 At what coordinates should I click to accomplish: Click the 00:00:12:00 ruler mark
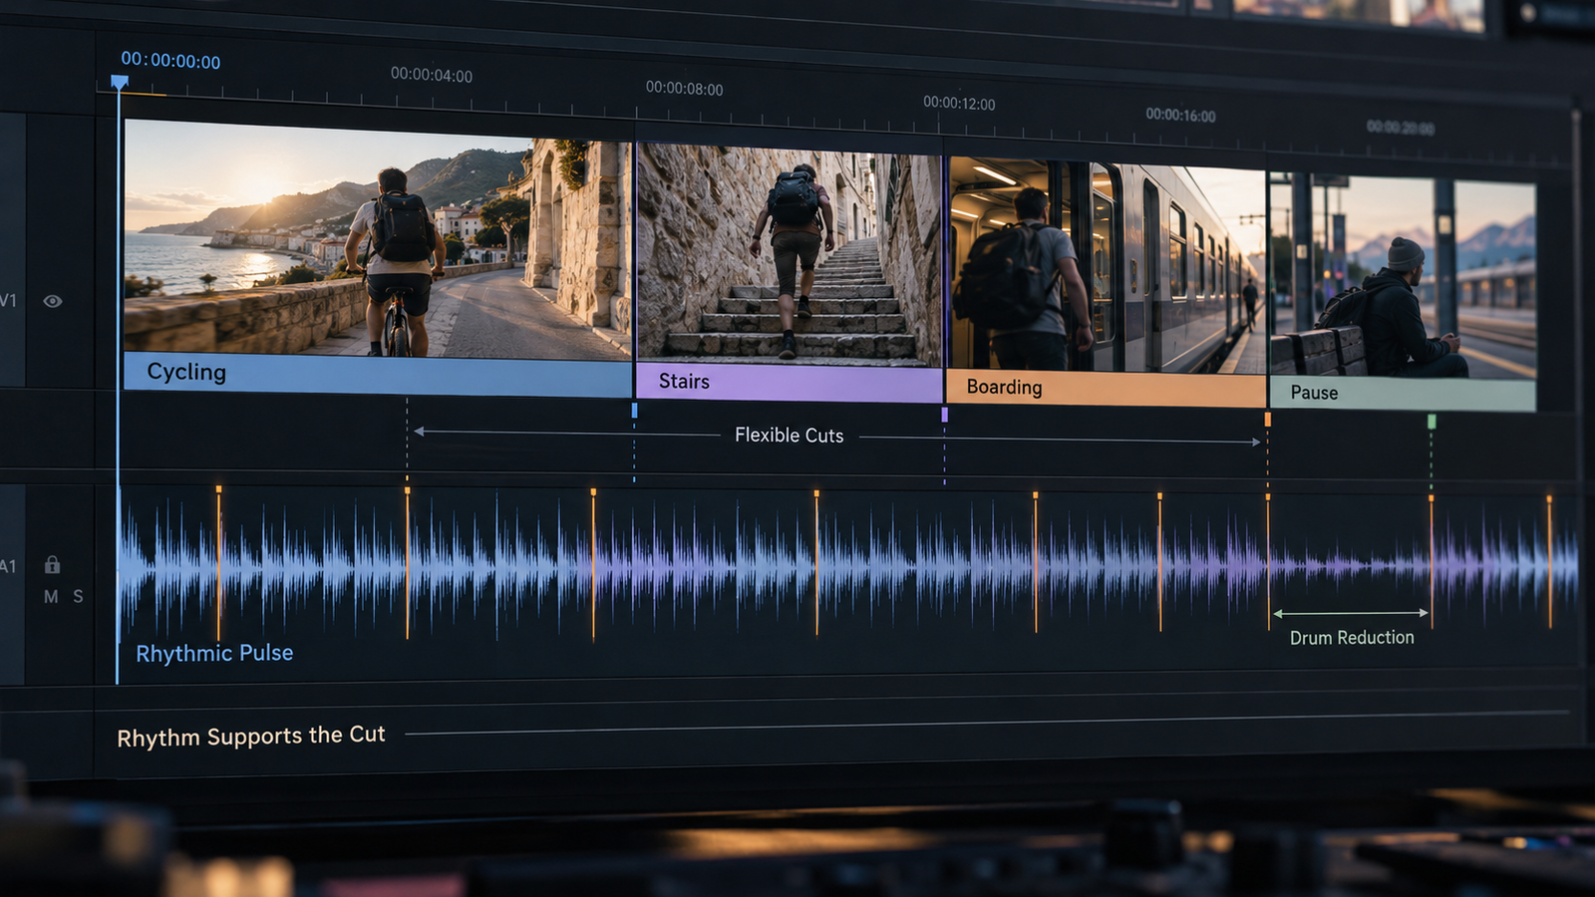(x=959, y=103)
